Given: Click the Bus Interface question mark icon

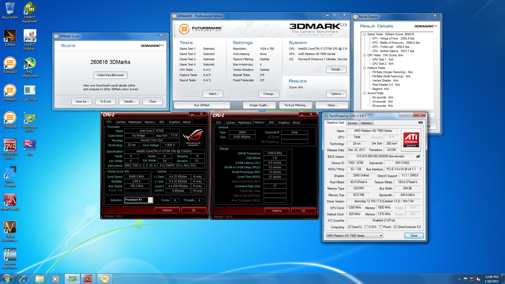Looking at the screenshot, I should (420, 169).
